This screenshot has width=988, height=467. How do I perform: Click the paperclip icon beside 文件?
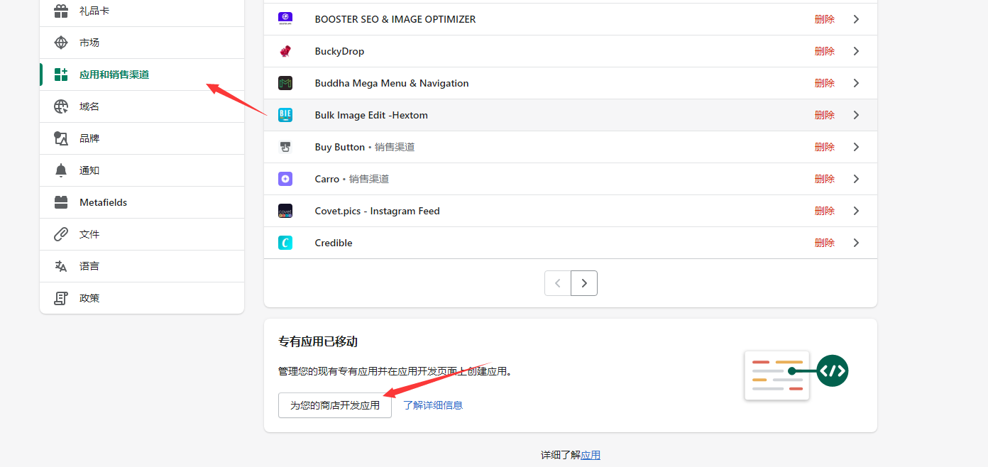(x=61, y=234)
